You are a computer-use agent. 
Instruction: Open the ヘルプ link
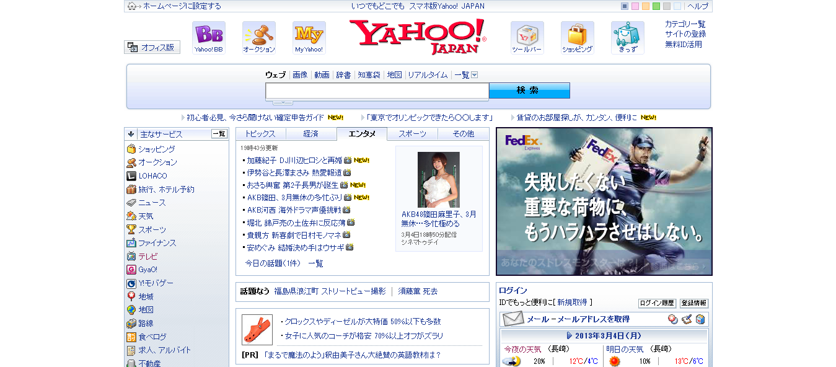click(x=698, y=6)
